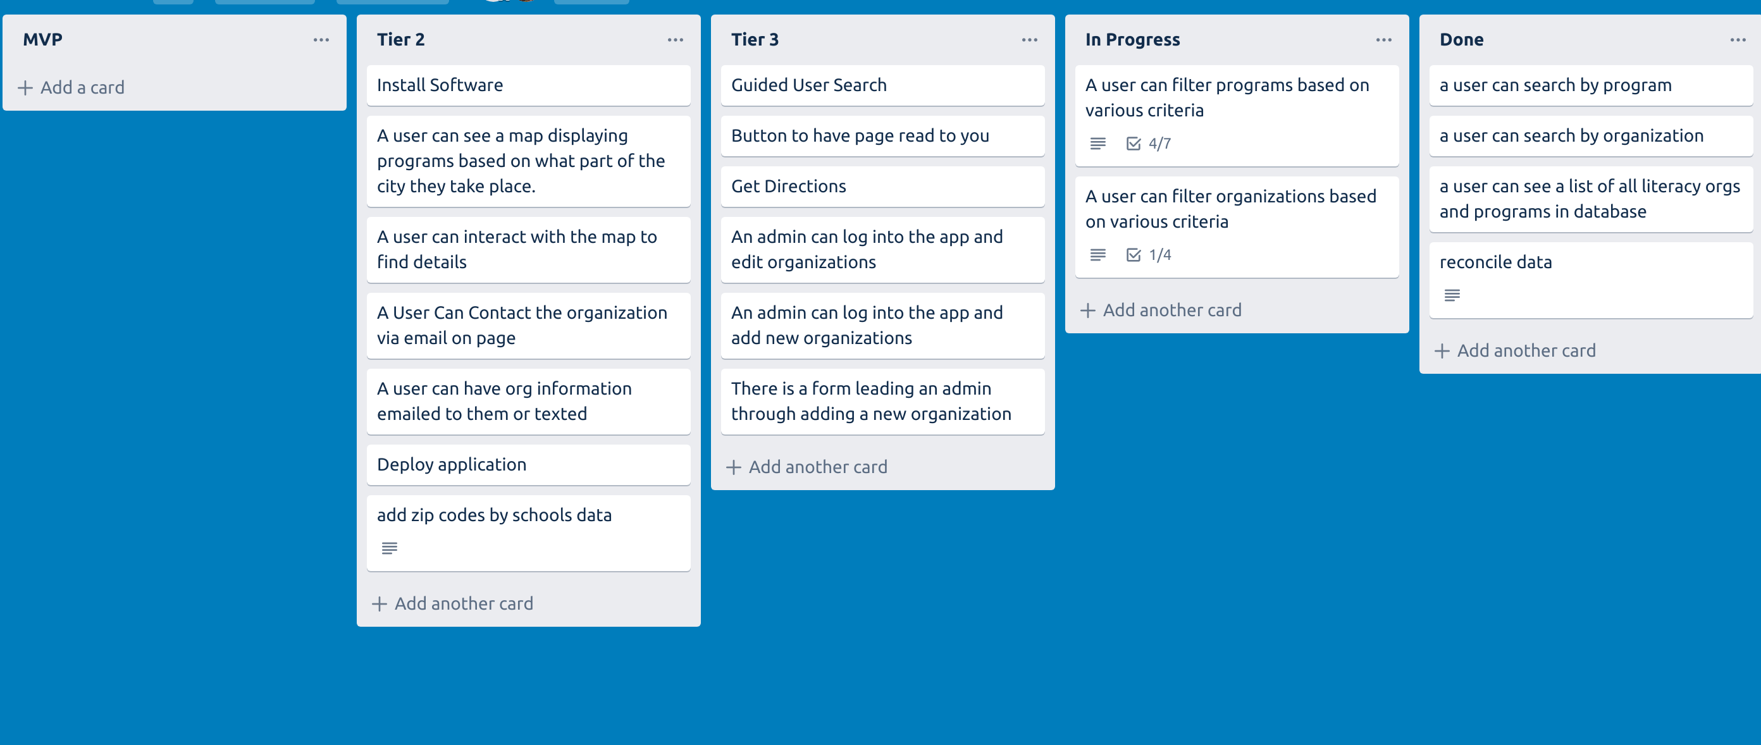Click description icon on filter programs card
1761x745 pixels.
[x=1098, y=144]
